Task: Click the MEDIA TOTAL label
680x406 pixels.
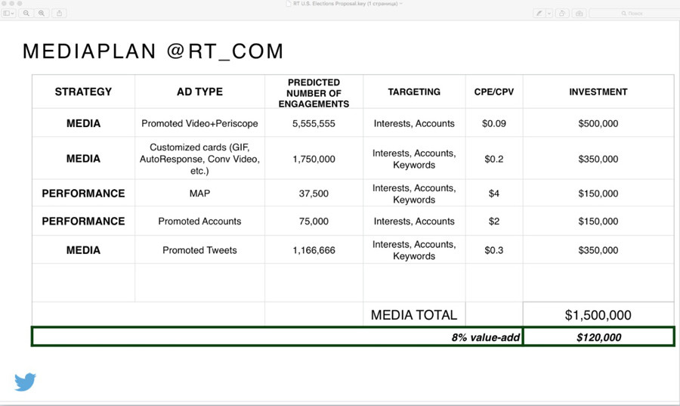Action: 414,315
